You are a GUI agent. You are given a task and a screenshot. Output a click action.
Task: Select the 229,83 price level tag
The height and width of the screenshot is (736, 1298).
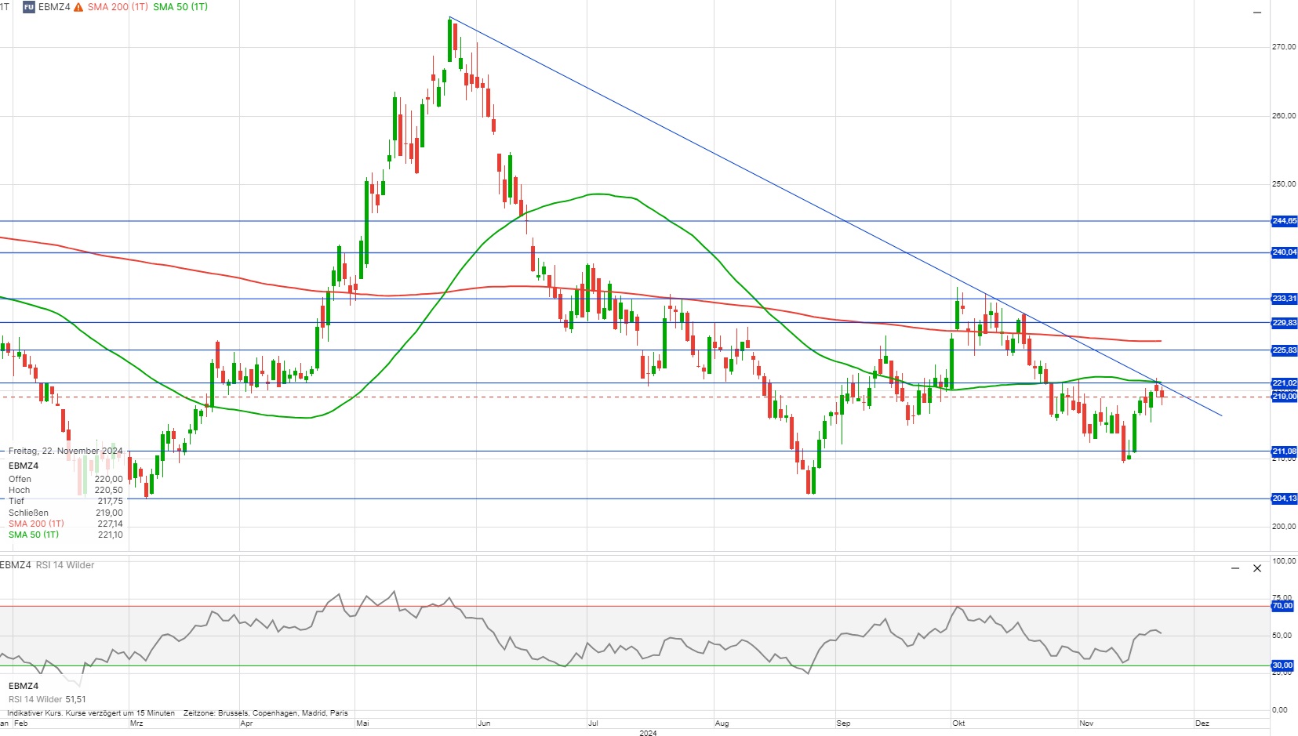tap(1284, 323)
